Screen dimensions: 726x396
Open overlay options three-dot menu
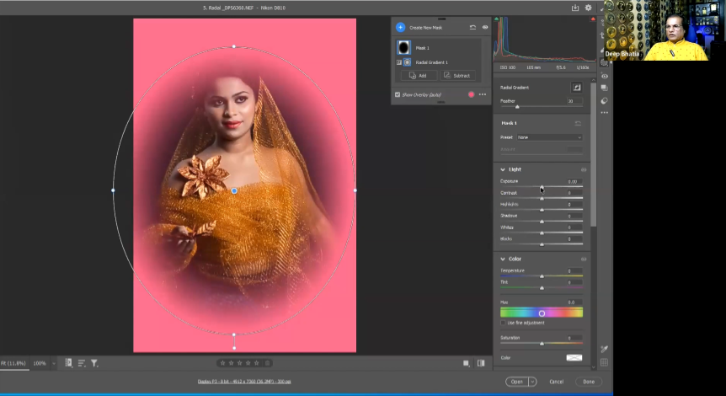(483, 94)
